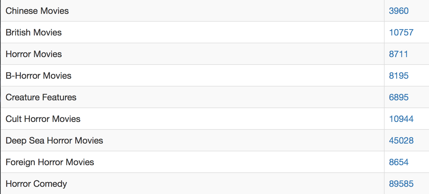The width and height of the screenshot is (429, 194).
Task: Open link 8195 for B-Horror Movies
Action: pos(399,76)
